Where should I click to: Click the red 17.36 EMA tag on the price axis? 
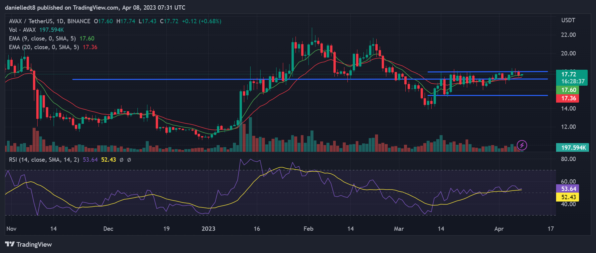coord(568,98)
